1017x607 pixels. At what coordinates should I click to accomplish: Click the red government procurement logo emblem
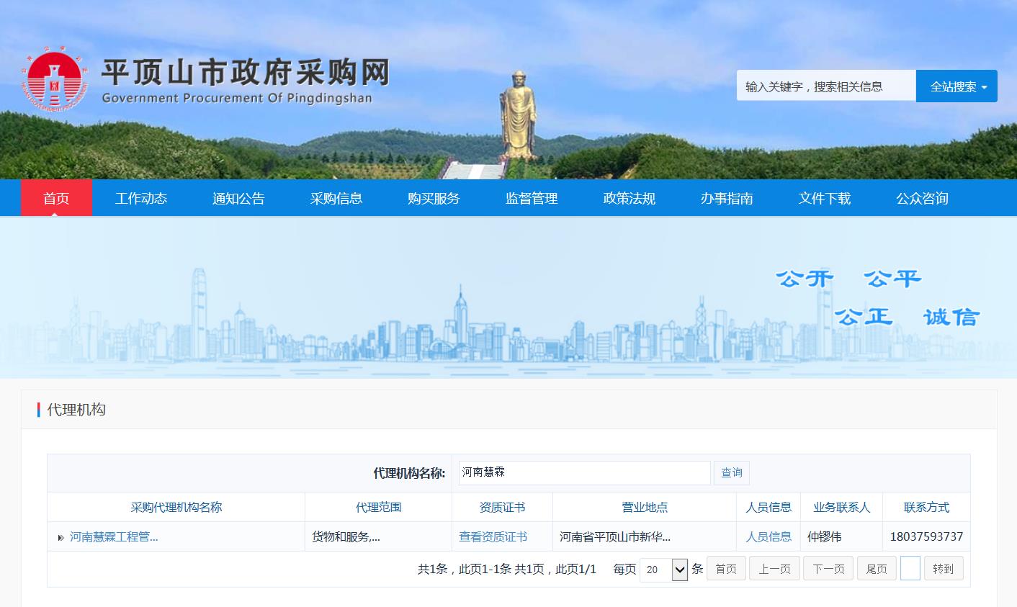(55, 83)
